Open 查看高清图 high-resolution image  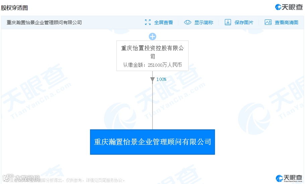click(x=286, y=22)
